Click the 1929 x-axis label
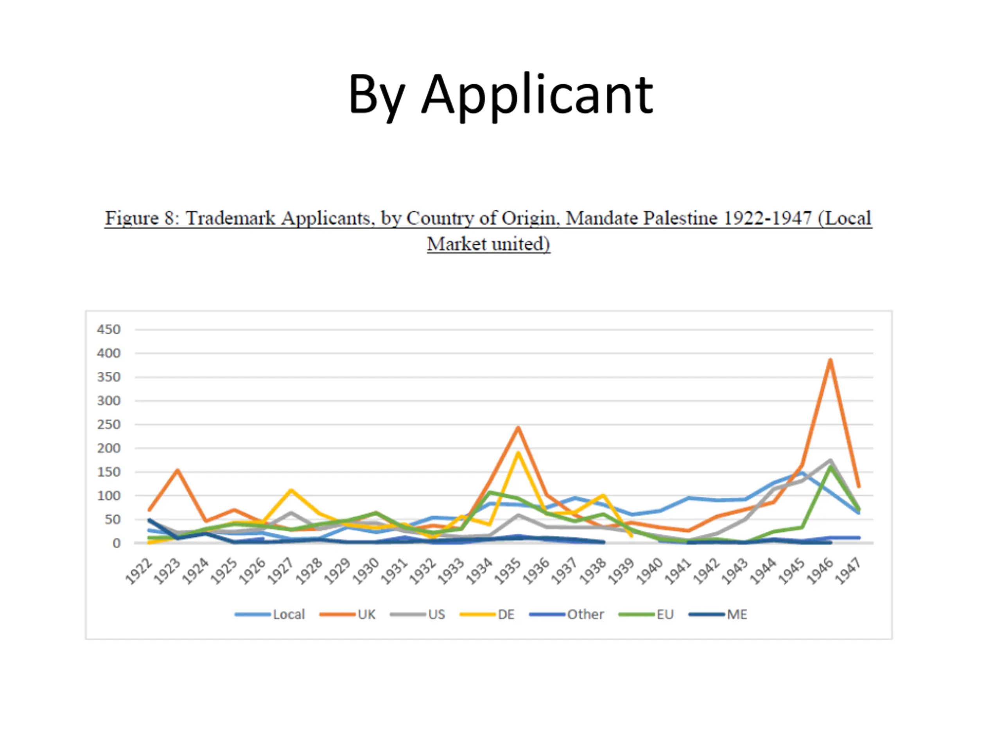 [337, 571]
